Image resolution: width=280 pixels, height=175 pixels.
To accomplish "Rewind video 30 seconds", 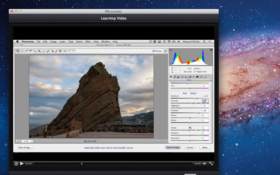I will 16,163.
